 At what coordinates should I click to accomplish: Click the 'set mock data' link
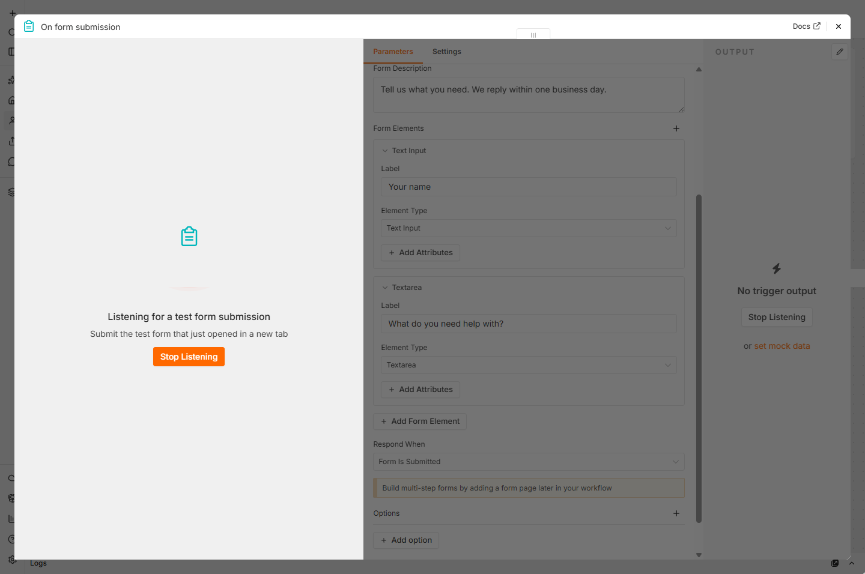click(782, 346)
